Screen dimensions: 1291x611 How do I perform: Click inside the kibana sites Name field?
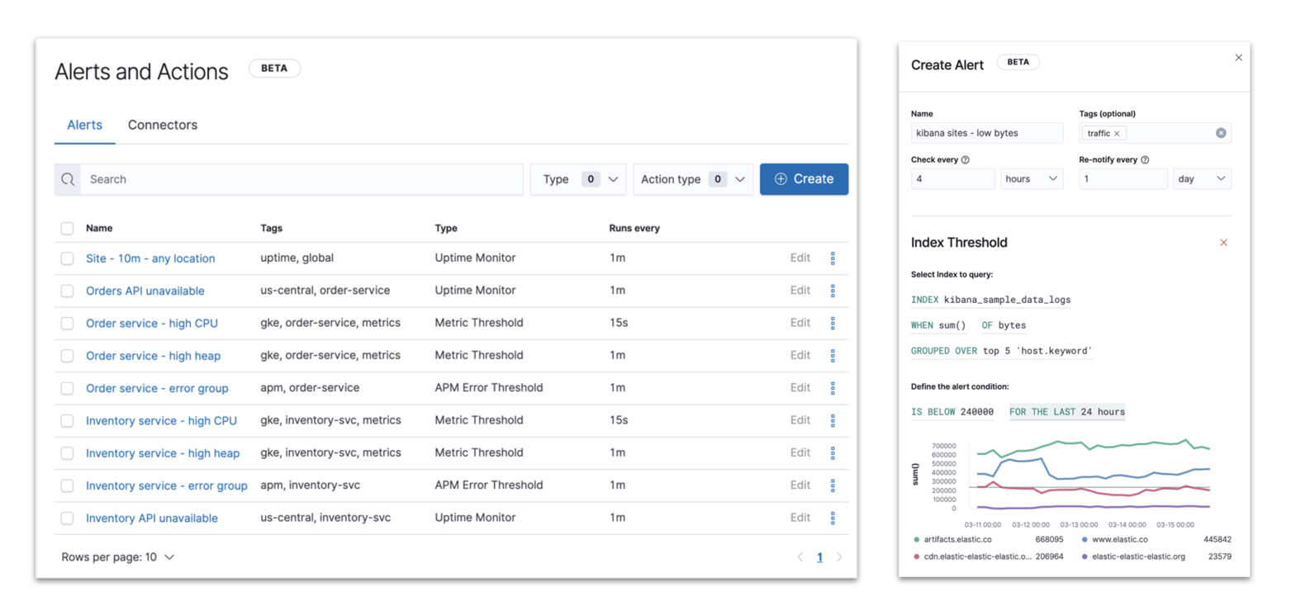(987, 133)
